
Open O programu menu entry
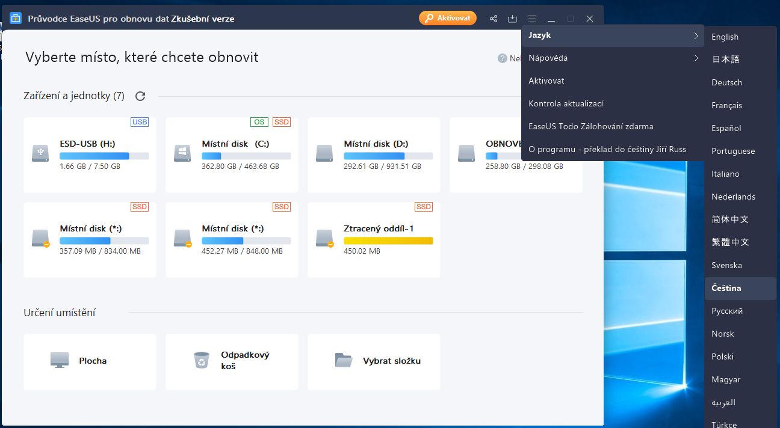pyautogui.click(x=613, y=150)
